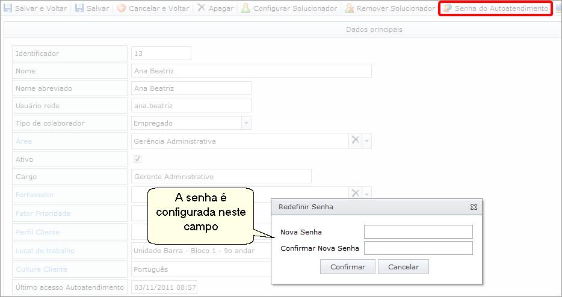Expand the Área dropdown arrow
Viewport: 562px width, 297px height.
(366, 141)
